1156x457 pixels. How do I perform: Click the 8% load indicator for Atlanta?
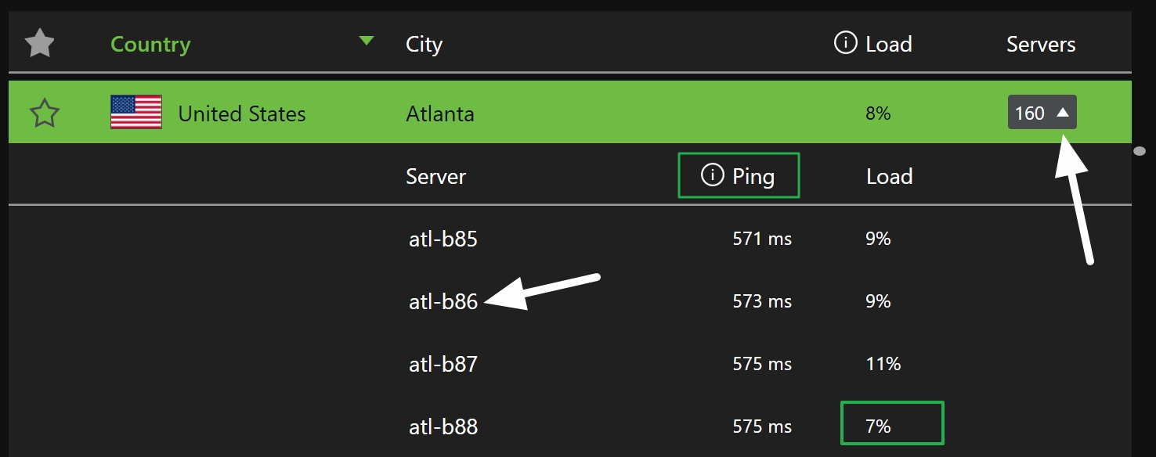pos(877,112)
